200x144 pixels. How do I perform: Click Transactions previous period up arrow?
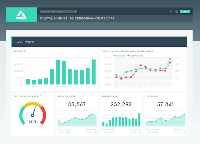pos(68,132)
